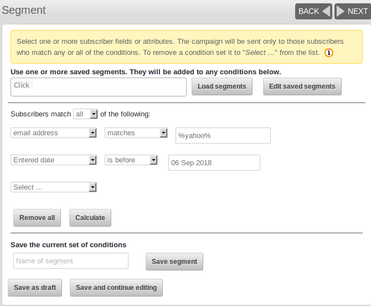Click the Load segments button
The image size is (371, 306).
pos(222,86)
